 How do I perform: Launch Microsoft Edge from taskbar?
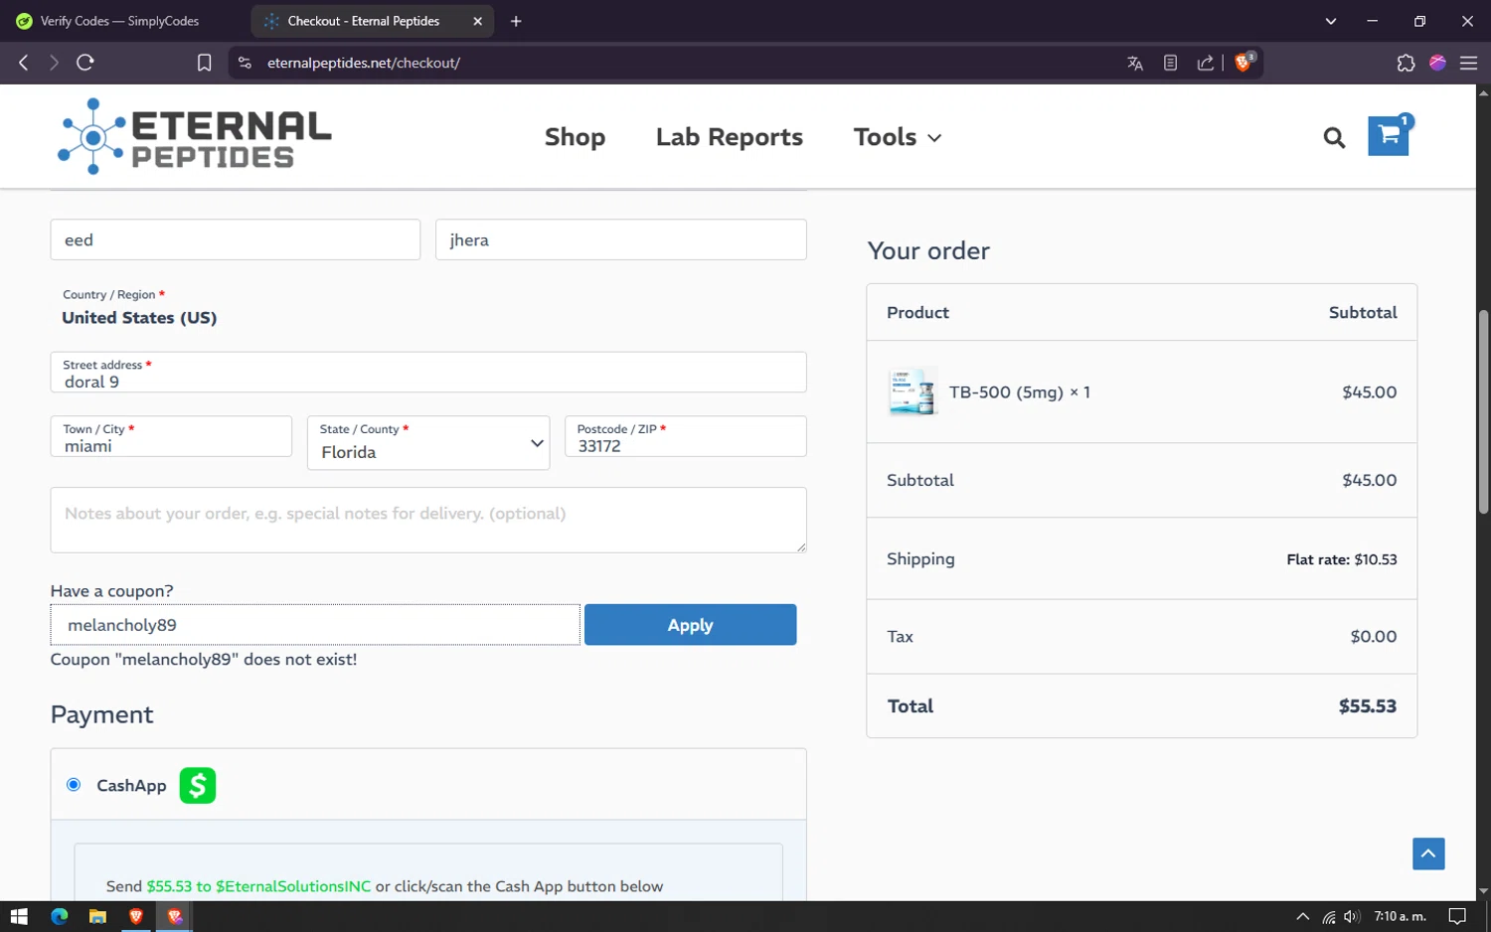pyautogui.click(x=59, y=916)
